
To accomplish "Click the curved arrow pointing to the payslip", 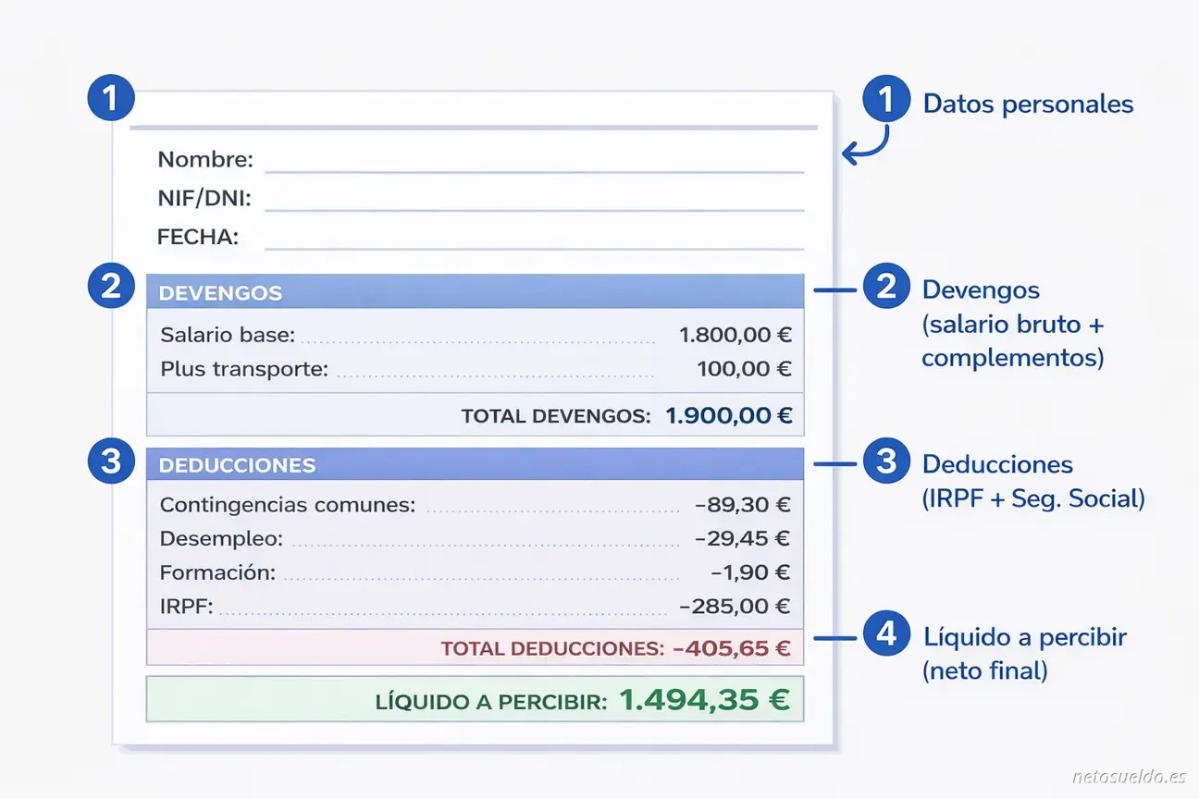I will [865, 146].
